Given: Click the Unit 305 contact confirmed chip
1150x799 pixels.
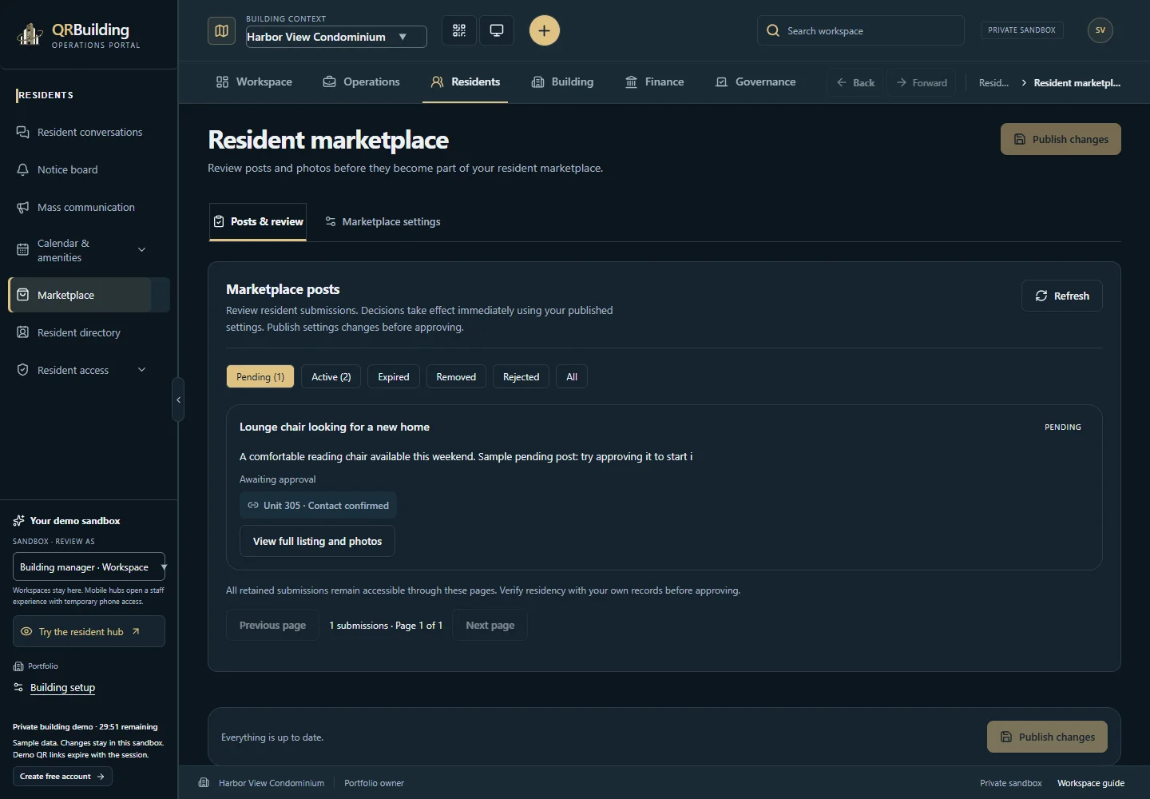Looking at the screenshot, I should (318, 505).
